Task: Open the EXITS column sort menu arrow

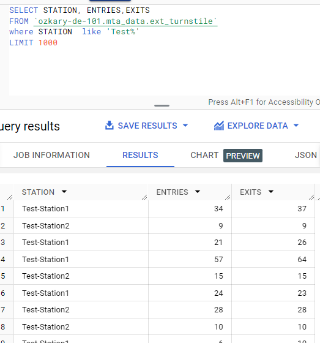Action: click(271, 192)
